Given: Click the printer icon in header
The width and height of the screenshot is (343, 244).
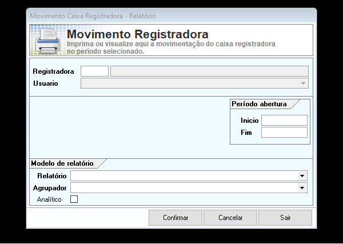Looking at the screenshot, I should pyautogui.click(x=48, y=41).
